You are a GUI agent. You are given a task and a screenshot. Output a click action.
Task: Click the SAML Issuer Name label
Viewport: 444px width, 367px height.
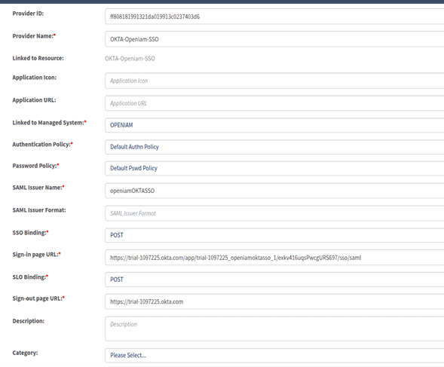38,188
